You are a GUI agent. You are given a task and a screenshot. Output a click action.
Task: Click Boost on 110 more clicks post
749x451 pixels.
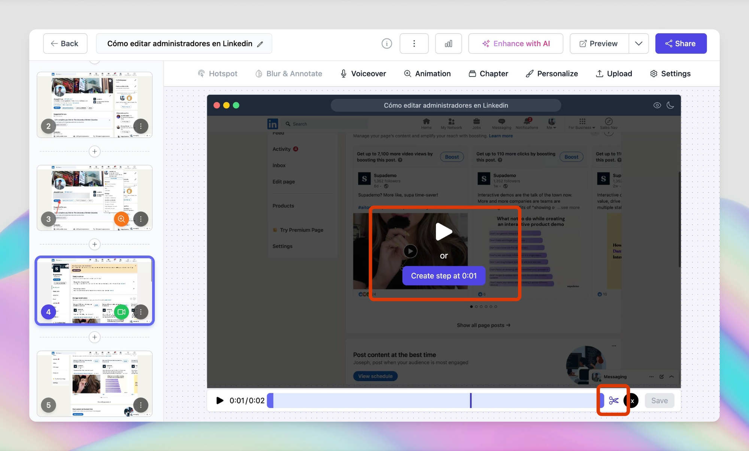click(x=571, y=157)
